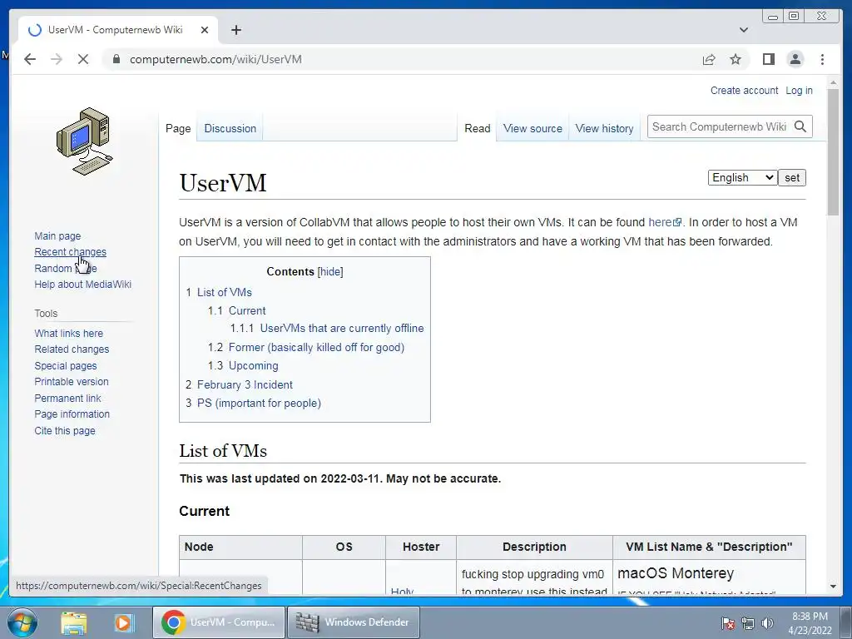Click the Computernewb Wiki computer logo
Image resolution: width=852 pixels, height=639 pixels.
(x=85, y=141)
